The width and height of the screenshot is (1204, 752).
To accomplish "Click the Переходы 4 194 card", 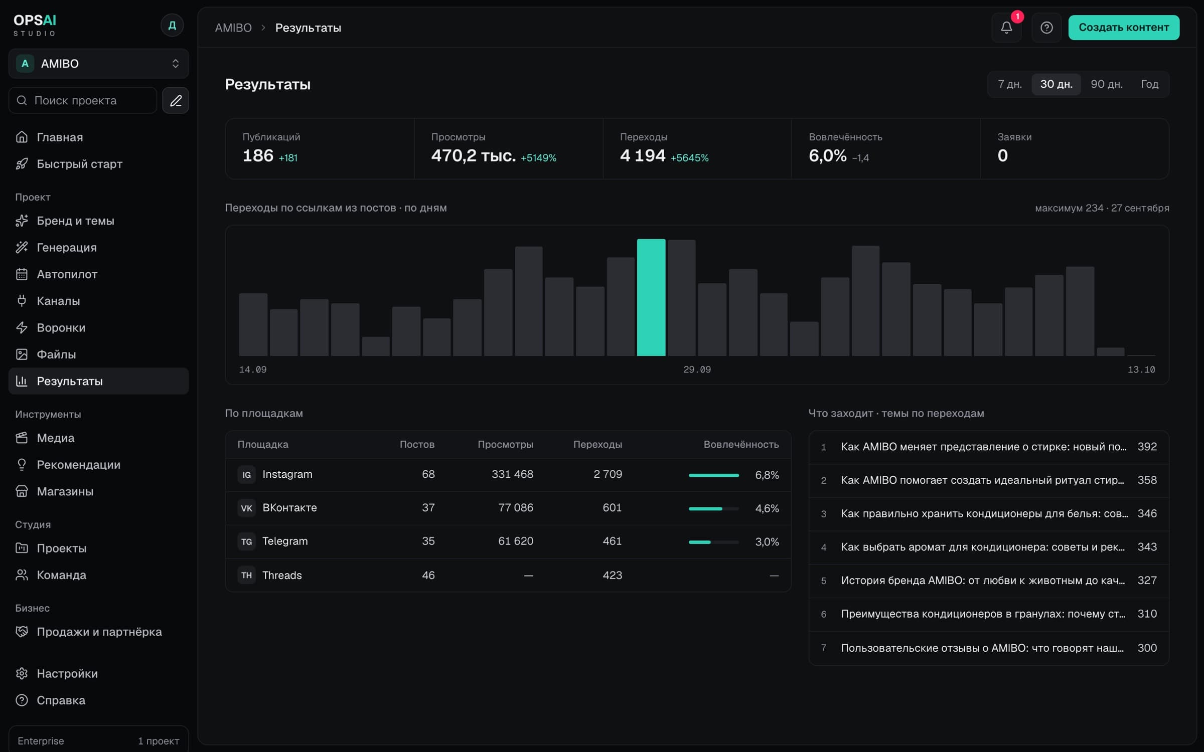I will click(697, 149).
